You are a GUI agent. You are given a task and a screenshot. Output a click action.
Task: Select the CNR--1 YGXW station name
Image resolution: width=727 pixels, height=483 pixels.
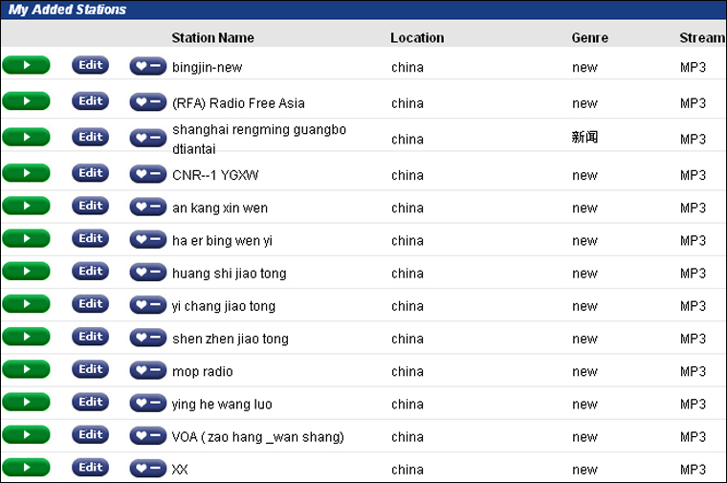point(215,175)
